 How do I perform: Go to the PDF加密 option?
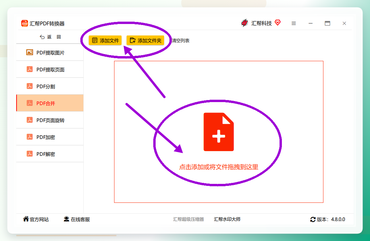tap(50, 137)
